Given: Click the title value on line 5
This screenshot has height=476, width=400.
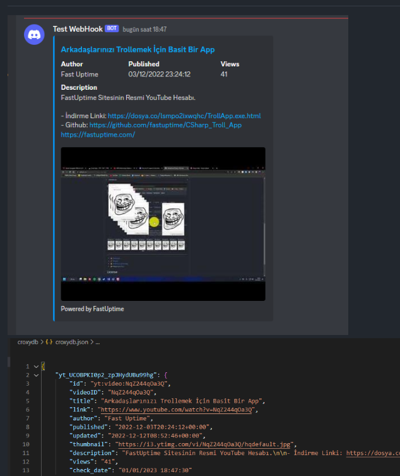Looking at the screenshot, I should point(182,401).
